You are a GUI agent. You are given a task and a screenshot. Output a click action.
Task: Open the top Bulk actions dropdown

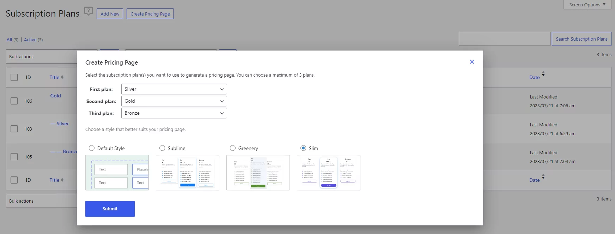click(42, 56)
